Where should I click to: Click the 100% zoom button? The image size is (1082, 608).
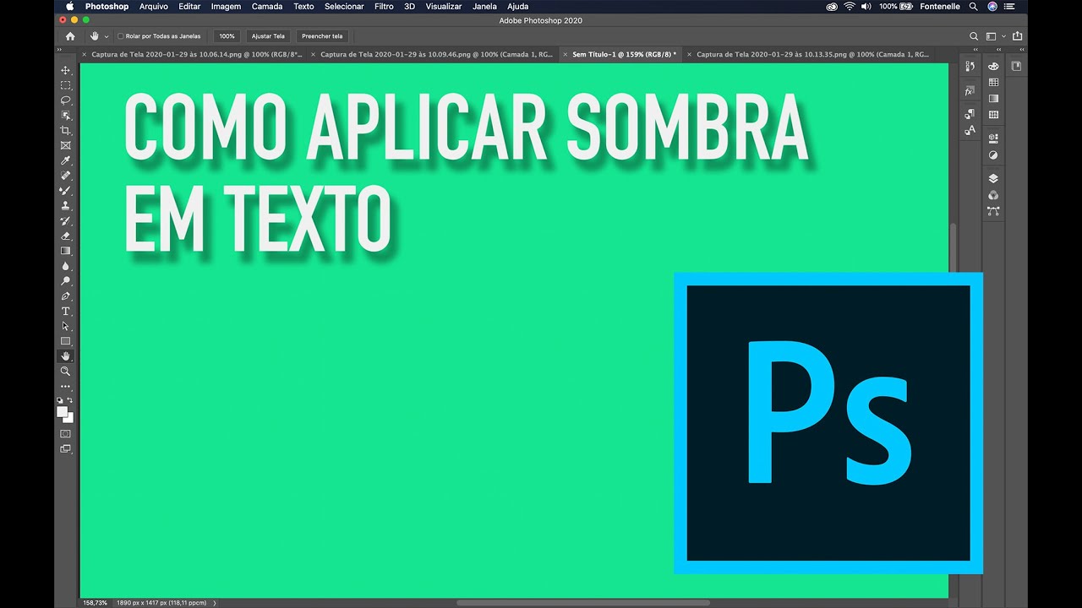click(227, 36)
